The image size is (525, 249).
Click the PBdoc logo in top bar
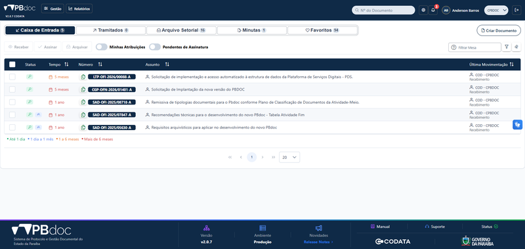[20, 8]
